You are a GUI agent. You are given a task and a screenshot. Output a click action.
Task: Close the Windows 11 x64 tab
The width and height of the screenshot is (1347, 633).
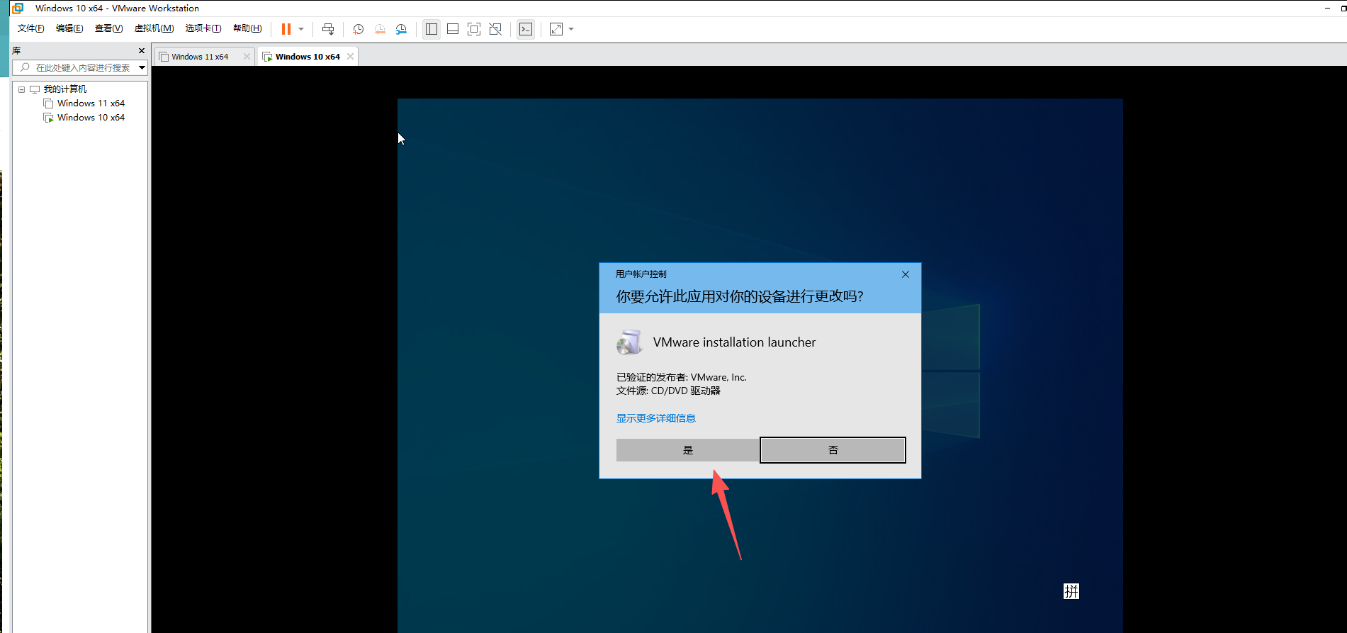click(x=247, y=57)
